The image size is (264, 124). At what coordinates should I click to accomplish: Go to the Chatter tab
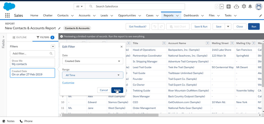[48, 15]
